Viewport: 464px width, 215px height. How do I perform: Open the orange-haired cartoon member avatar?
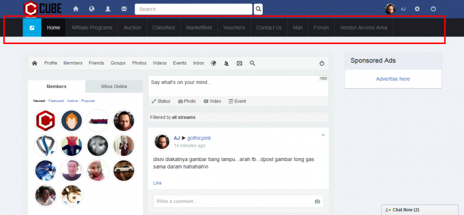[x=71, y=121]
